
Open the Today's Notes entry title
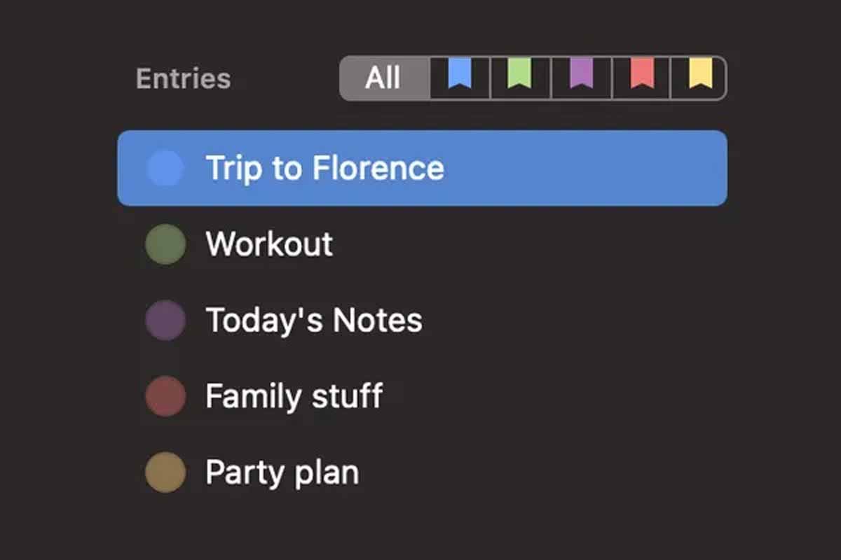pyautogui.click(x=314, y=321)
